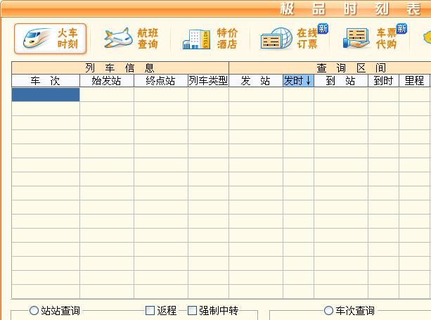The width and height of the screenshot is (431, 320).
Task: Sort by the 列车类型 column header
Action: tap(208, 81)
